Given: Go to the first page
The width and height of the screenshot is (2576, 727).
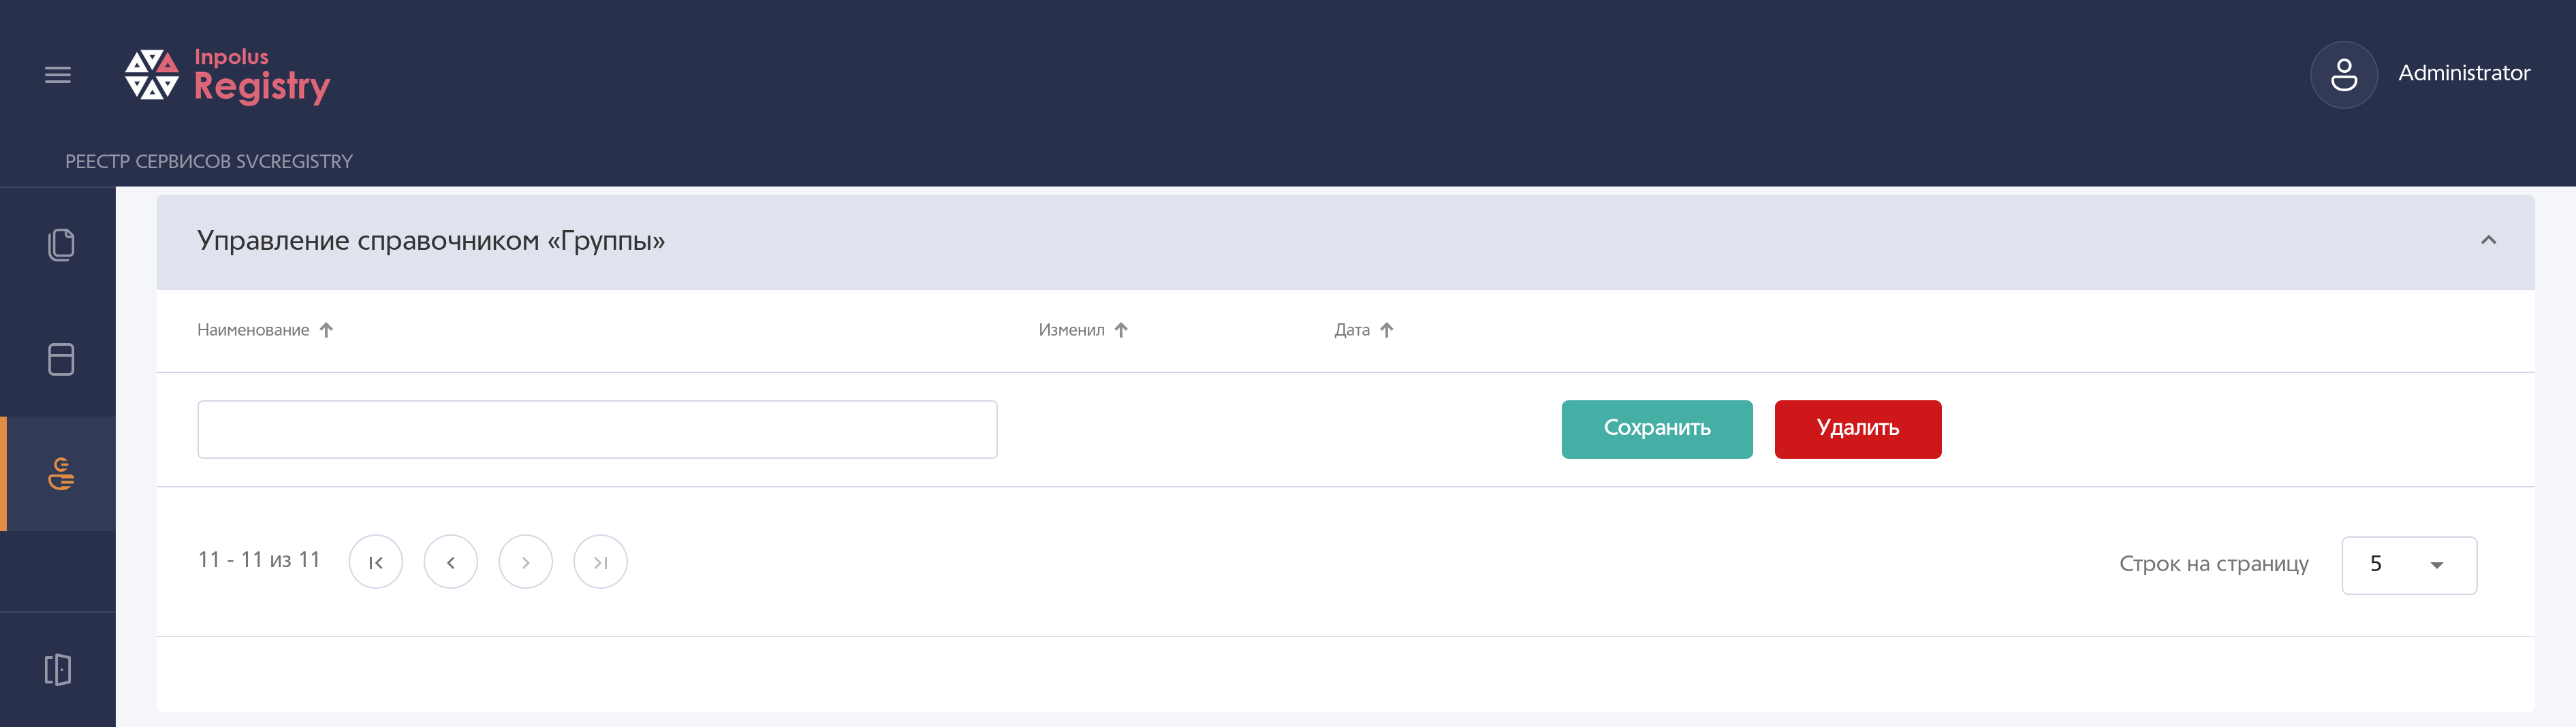Looking at the screenshot, I should tap(376, 562).
